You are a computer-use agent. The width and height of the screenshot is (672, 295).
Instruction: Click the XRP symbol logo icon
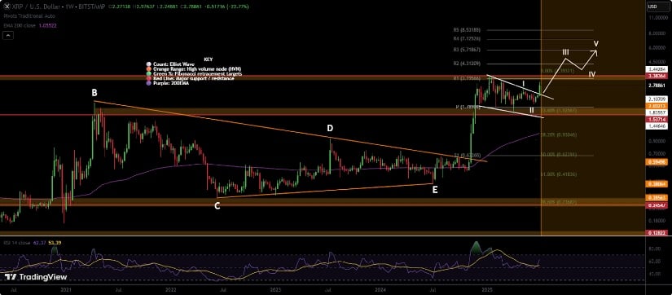click(x=7, y=7)
